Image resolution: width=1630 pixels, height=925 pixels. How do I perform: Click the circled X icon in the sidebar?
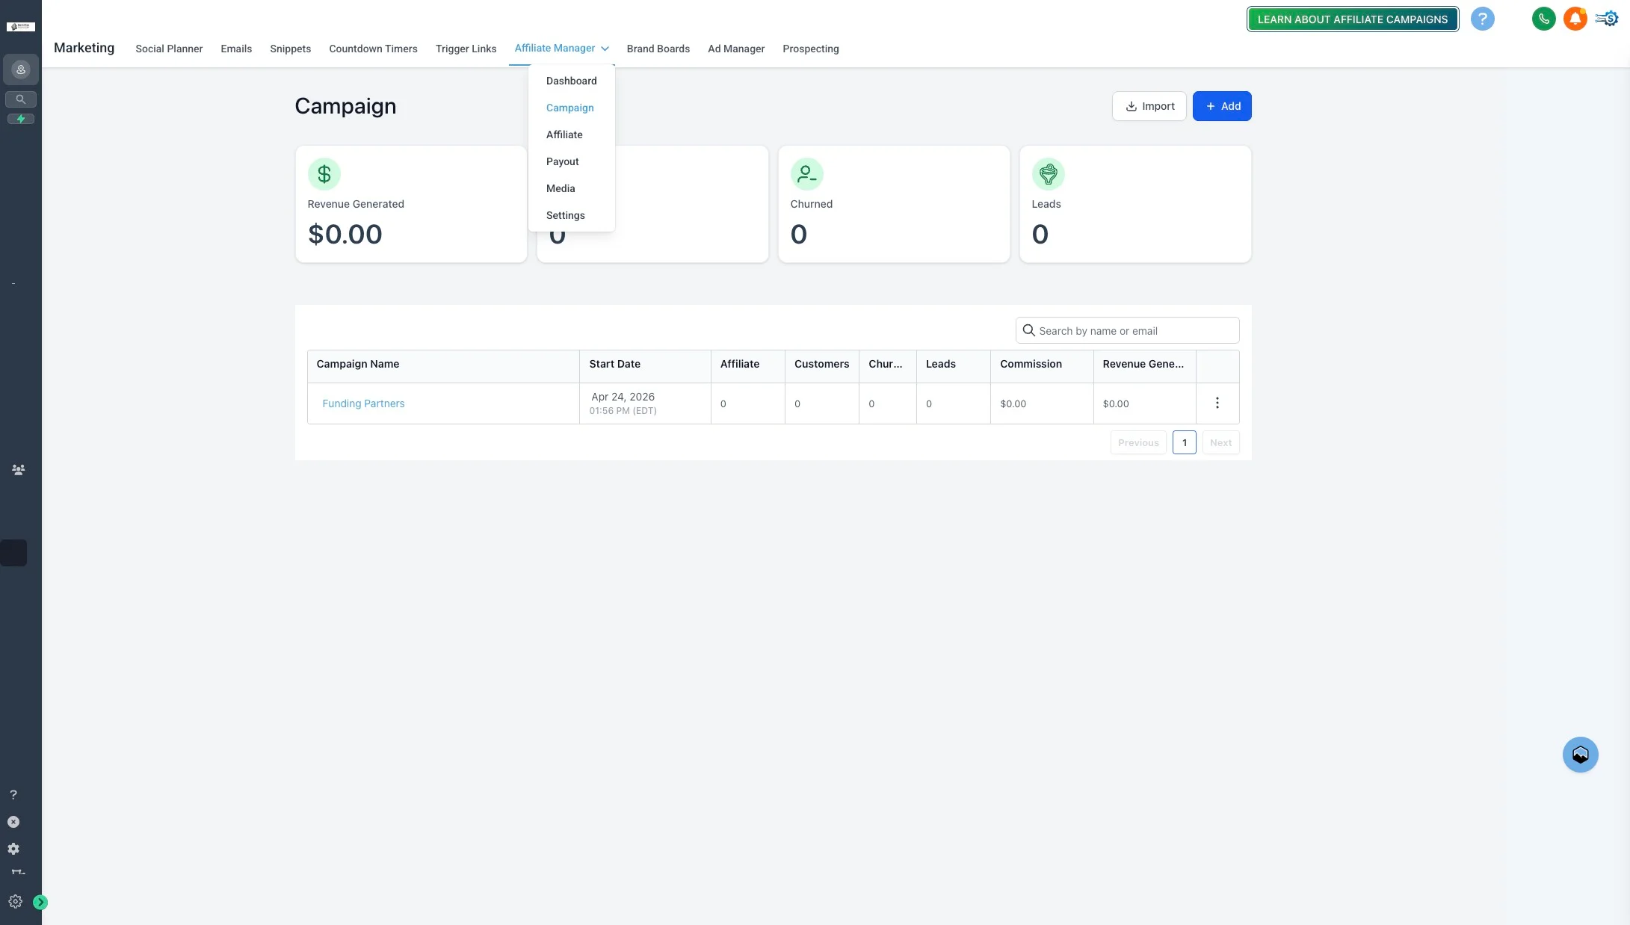tap(13, 822)
